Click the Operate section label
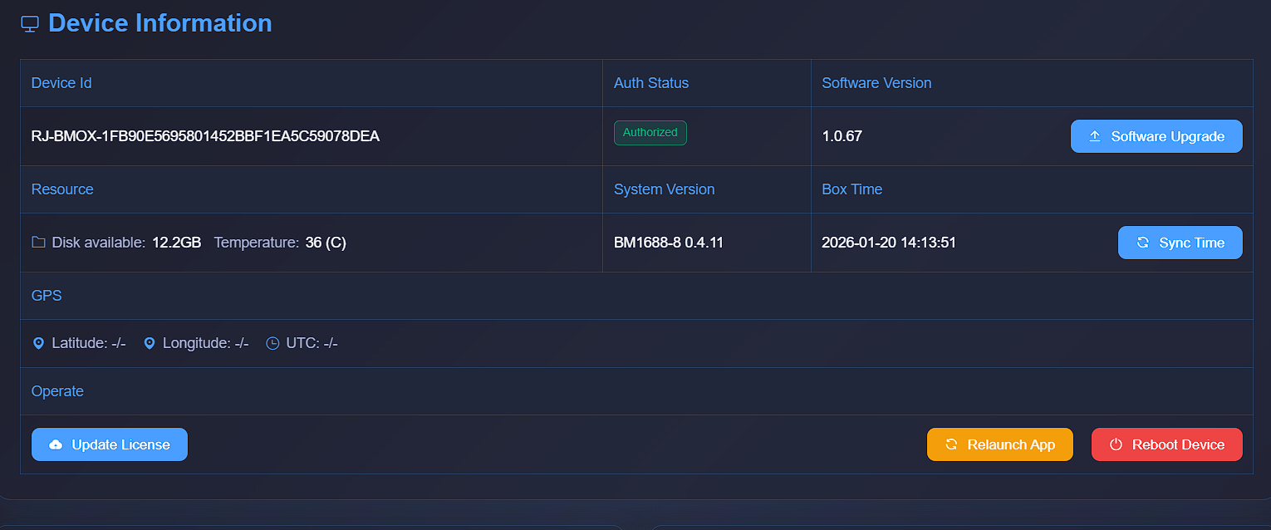Screen dimensions: 1271x530 [57, 391]
